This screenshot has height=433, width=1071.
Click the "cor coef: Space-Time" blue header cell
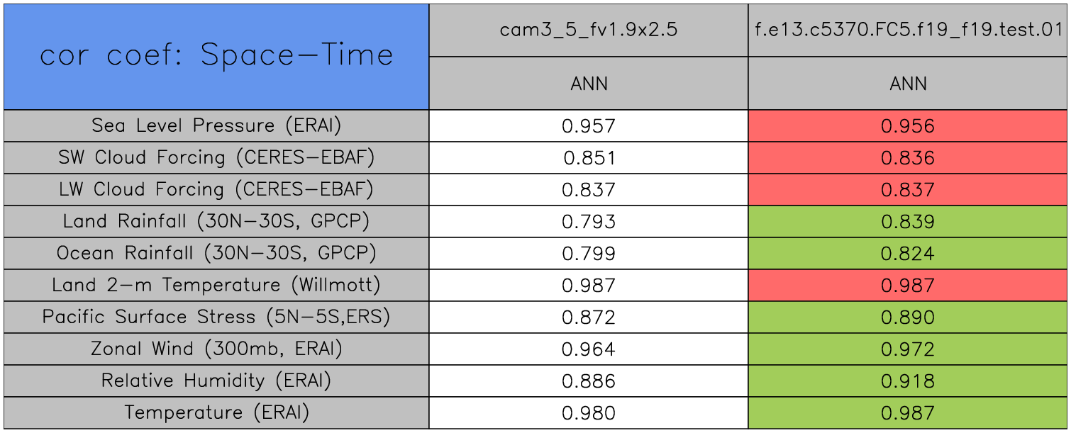[216, 56]
